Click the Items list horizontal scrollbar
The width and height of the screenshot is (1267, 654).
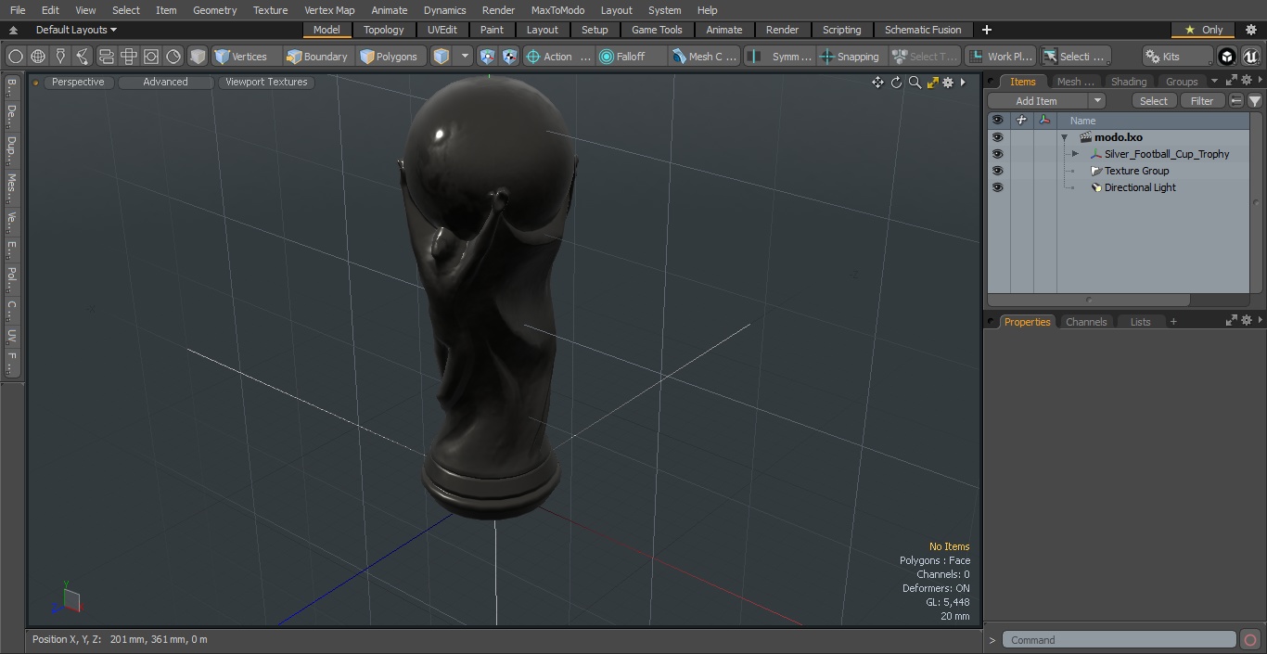coord(1089,300)
